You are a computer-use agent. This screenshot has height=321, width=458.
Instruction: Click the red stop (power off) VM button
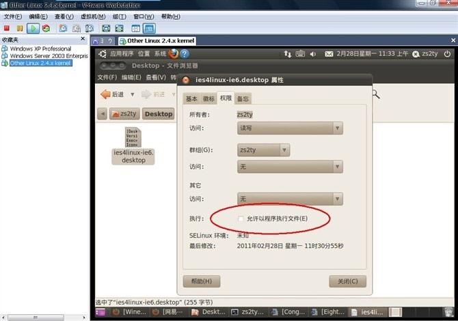pyautogui.click(x=6, y=28)
